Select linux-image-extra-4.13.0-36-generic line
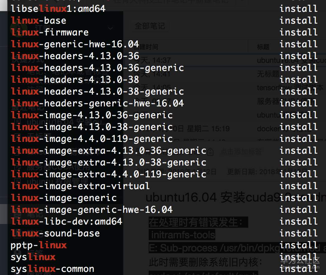This screenshot has width=326, height=275. click(109, 151)
